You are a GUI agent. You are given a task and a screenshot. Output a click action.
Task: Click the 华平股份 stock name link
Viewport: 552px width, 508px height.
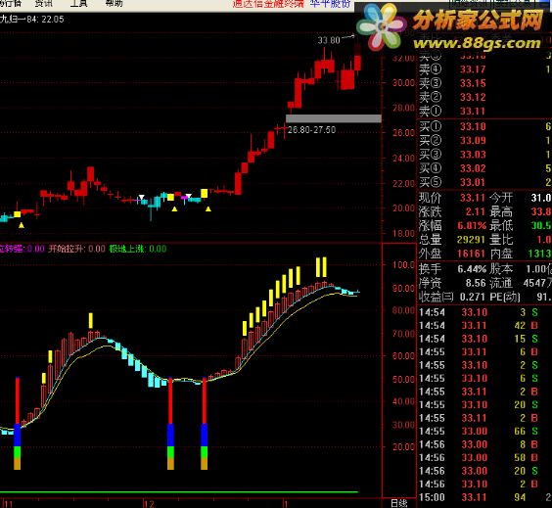330,4
